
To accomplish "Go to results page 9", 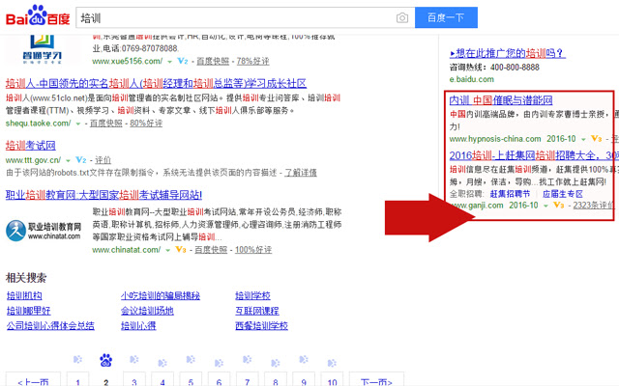I will (304, 379).
